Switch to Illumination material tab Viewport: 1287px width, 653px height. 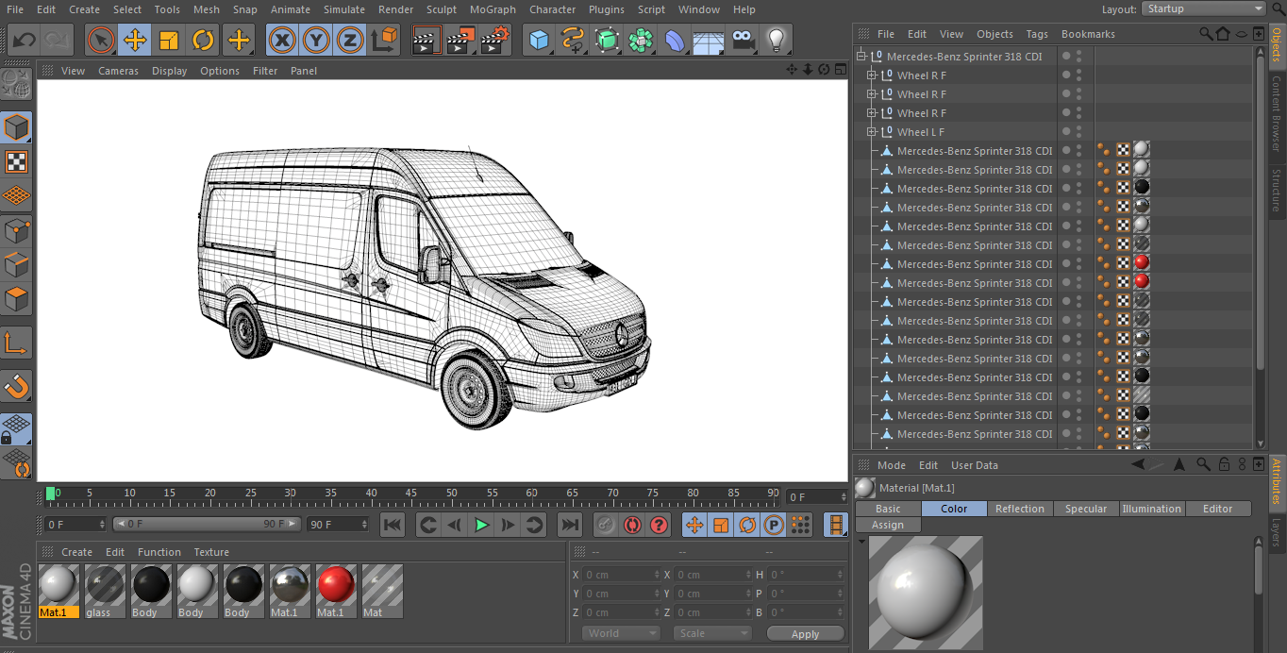[1151, 509]
